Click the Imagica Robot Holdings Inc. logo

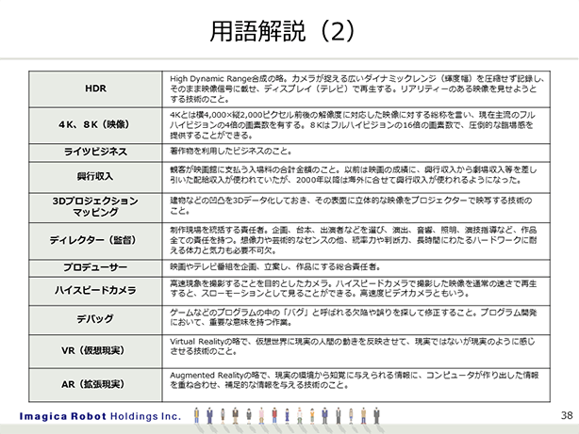(100, 417)
